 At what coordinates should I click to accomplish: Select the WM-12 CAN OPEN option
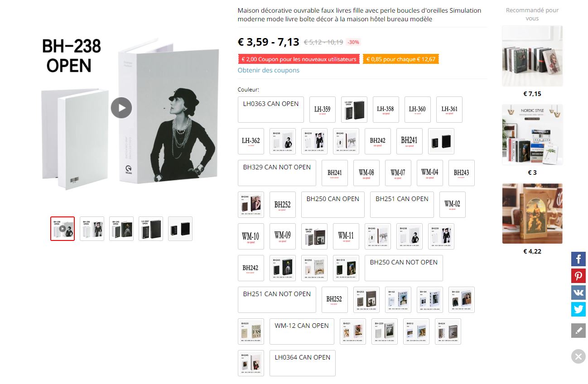pos(302,331)
